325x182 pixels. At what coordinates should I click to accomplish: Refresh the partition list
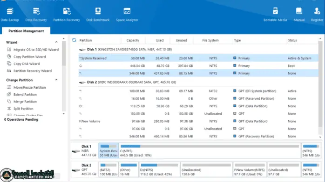click(x=74, y=40)
